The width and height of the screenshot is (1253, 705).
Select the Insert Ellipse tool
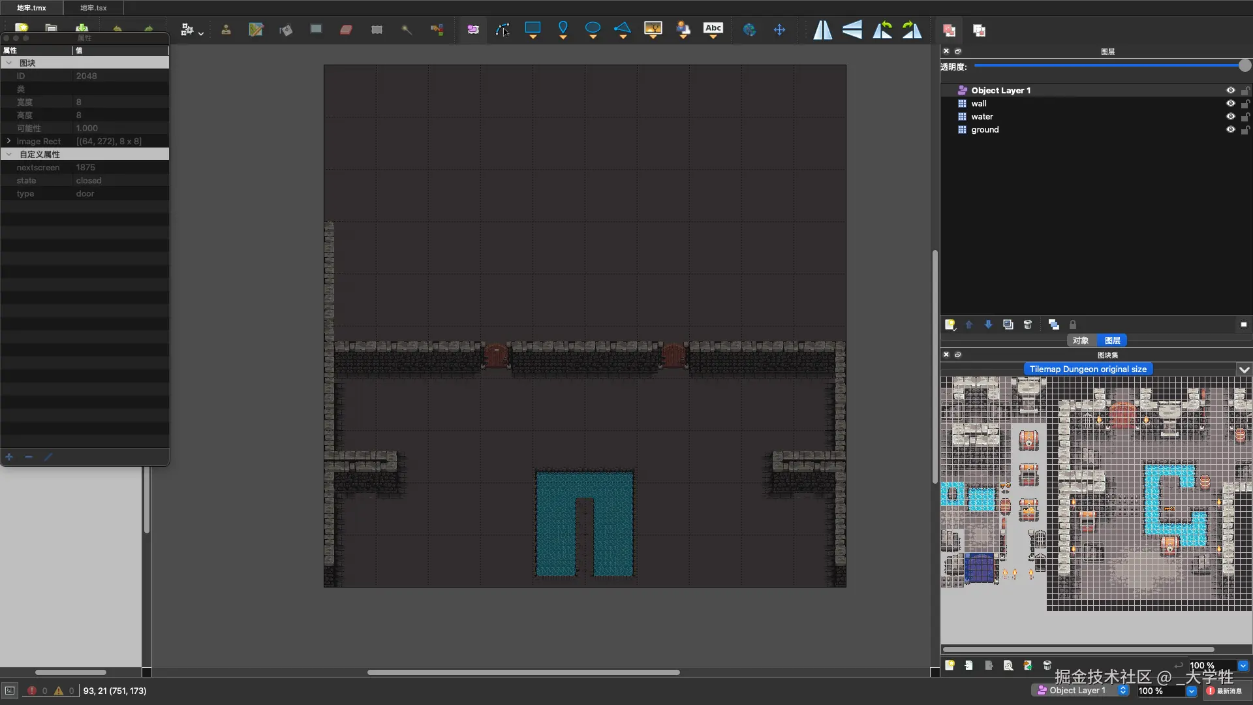pyautogui.click(x=593, y=29)
